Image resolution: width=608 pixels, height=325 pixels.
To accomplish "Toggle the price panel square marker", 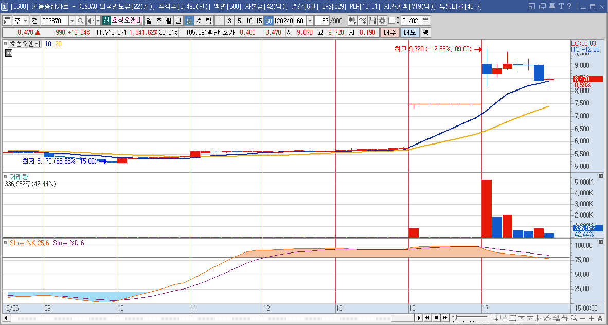I will coord(6,44).
